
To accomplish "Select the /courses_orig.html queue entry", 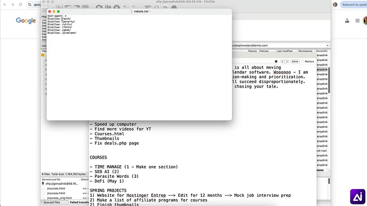I will [x=59, y=198].
